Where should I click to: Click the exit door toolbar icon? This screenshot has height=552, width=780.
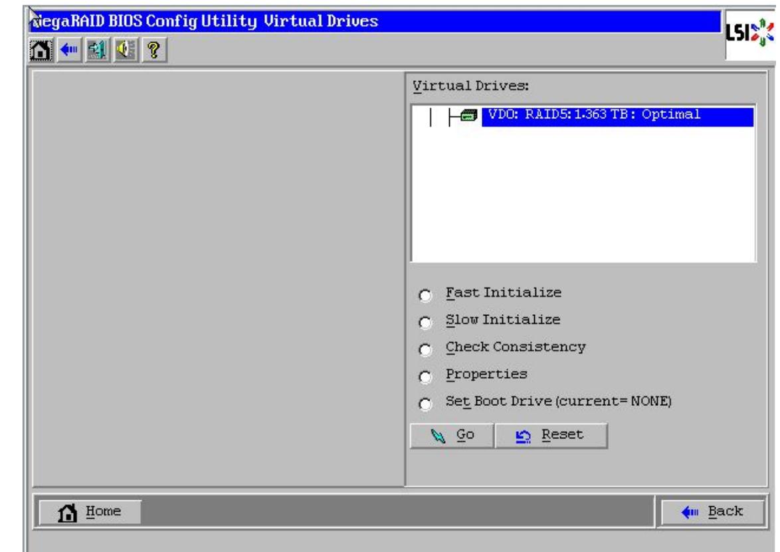click(98, 50)
